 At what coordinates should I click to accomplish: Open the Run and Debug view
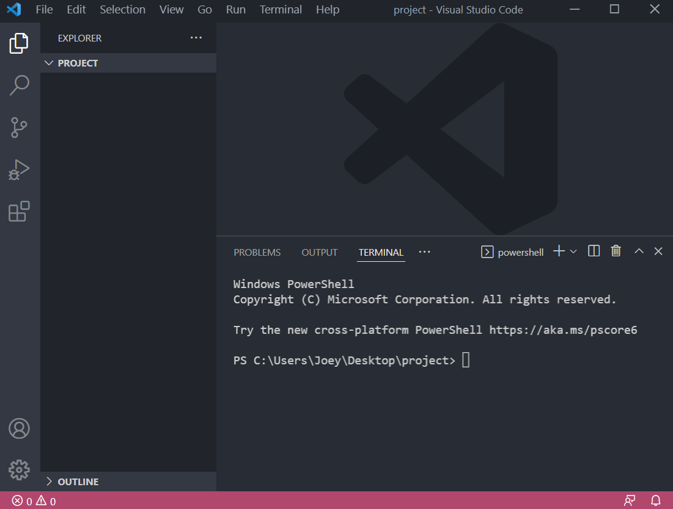pyautogui.click(x=19, y=170)
